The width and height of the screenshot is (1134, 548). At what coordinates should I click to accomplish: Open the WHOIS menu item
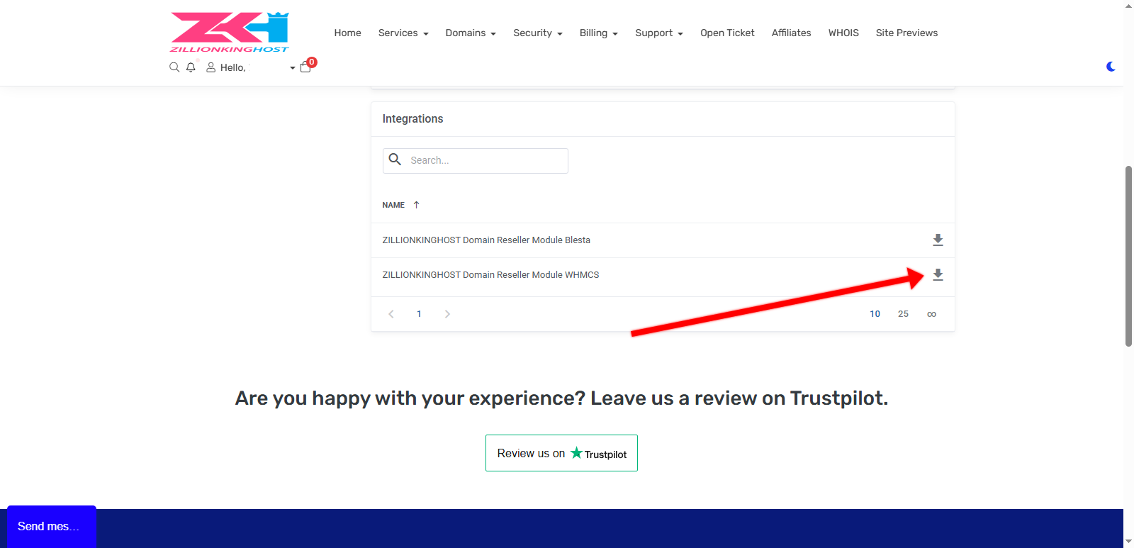[843, 33]
